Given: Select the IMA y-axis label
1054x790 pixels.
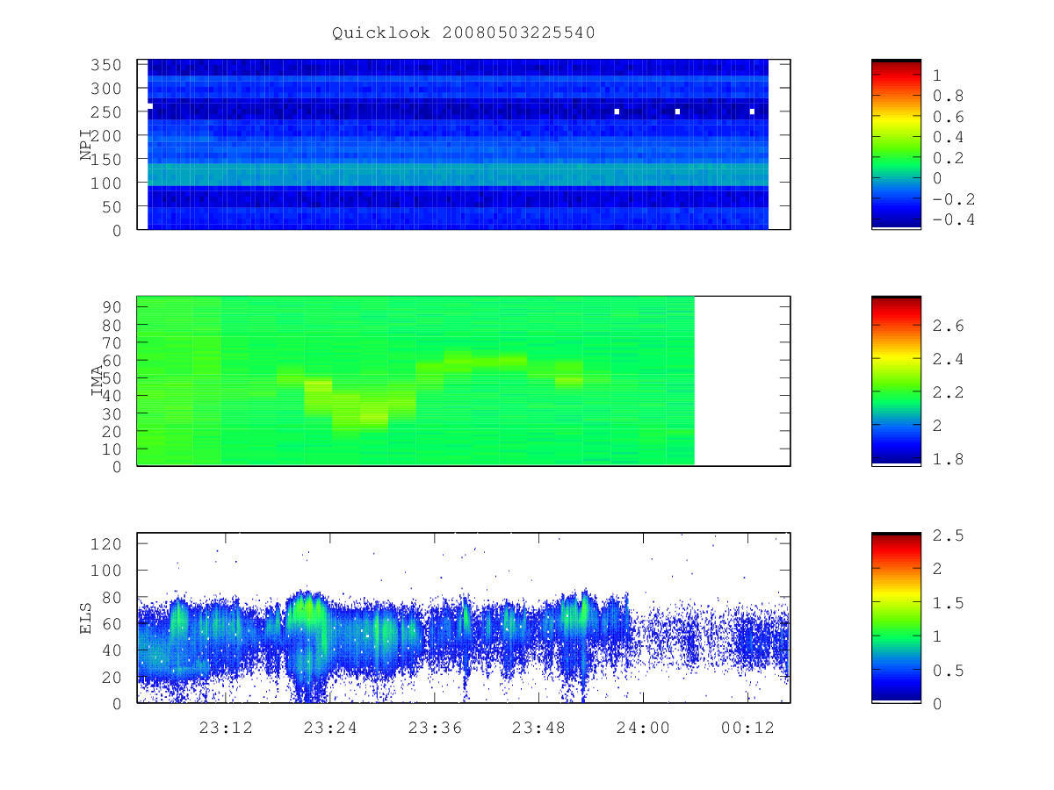Looking at the screenshot, I should click(97, 382).
